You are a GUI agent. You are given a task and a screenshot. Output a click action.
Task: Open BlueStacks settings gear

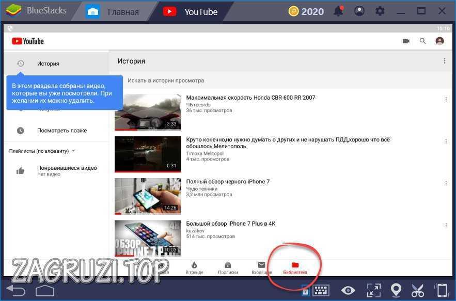click(x=380, y=11)
